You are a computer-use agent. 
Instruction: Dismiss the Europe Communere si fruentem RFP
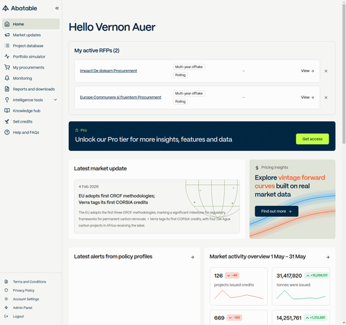(x=326, y=98)
